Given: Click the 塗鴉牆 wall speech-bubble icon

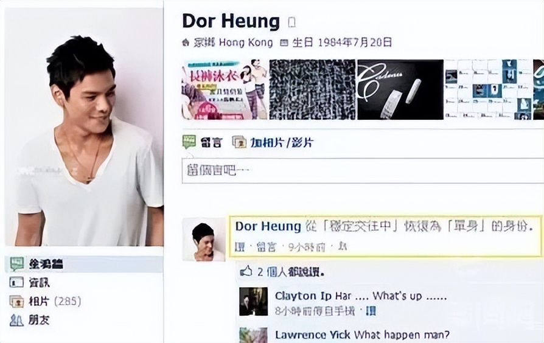Looking at the screenshot, I should point(16,265).
